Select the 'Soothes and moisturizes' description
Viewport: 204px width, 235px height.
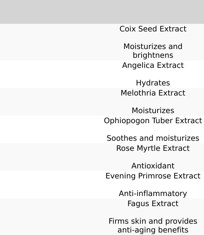pos(153,138)
